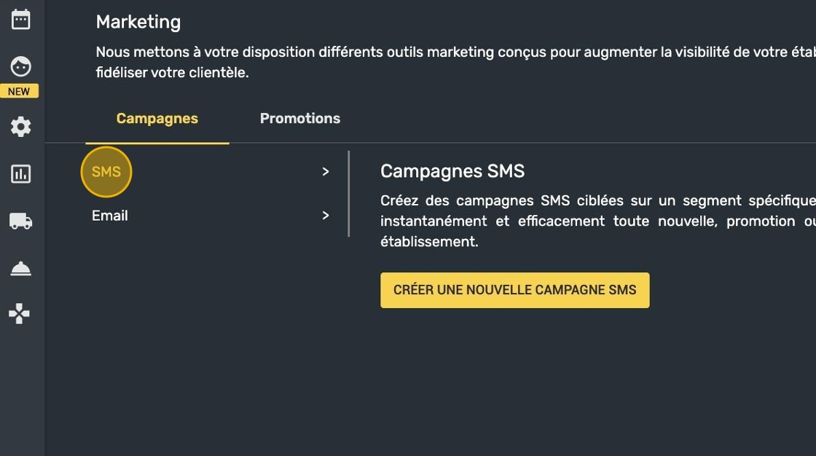Switch to the Promotions tab
The image size is (816, 456).
click(300, 119)
